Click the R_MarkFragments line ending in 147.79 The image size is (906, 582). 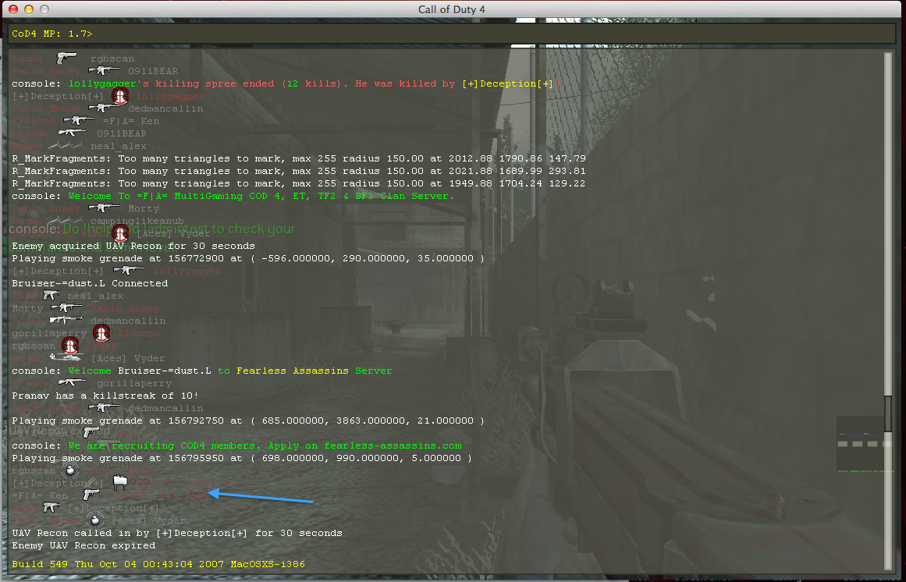click(x=299, y=158)
